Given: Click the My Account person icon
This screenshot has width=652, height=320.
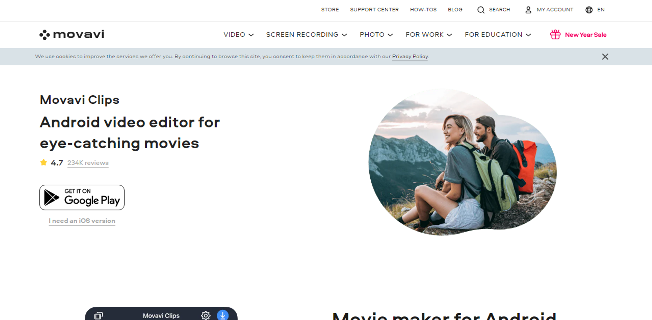Looking at the screenshot, I should point(528,10).
